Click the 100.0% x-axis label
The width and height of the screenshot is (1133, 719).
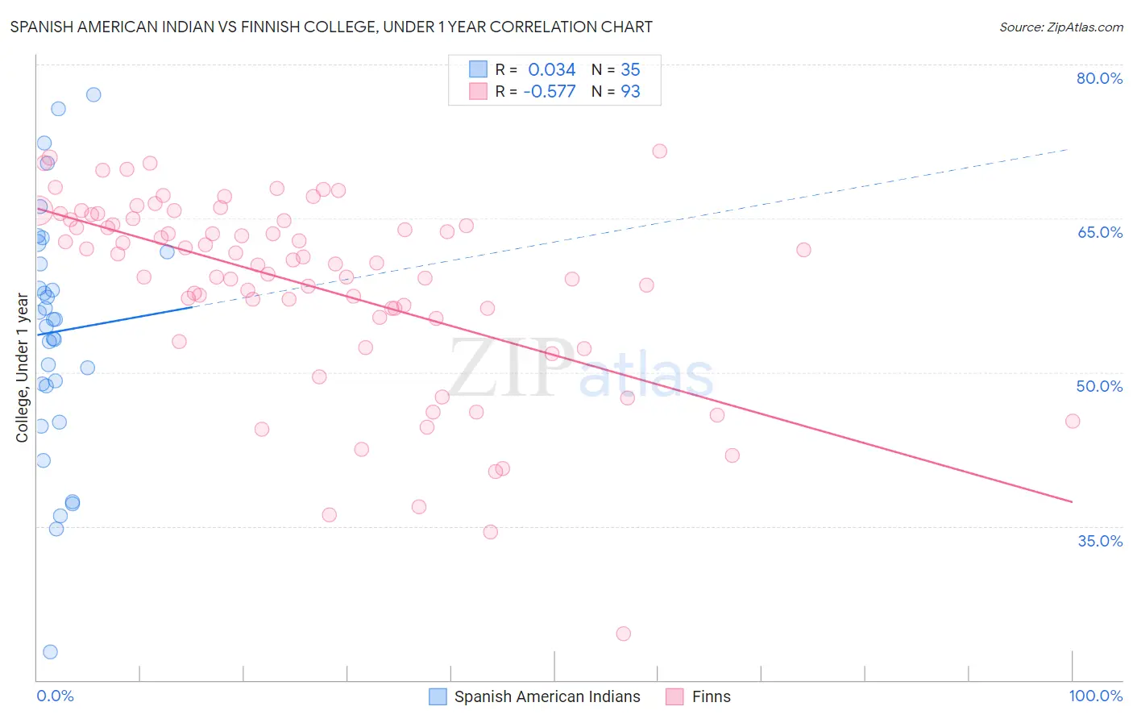pos(1096,696)
